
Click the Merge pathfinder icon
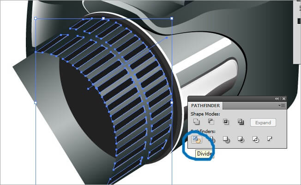pyautogui.click(x=226, y=139)
